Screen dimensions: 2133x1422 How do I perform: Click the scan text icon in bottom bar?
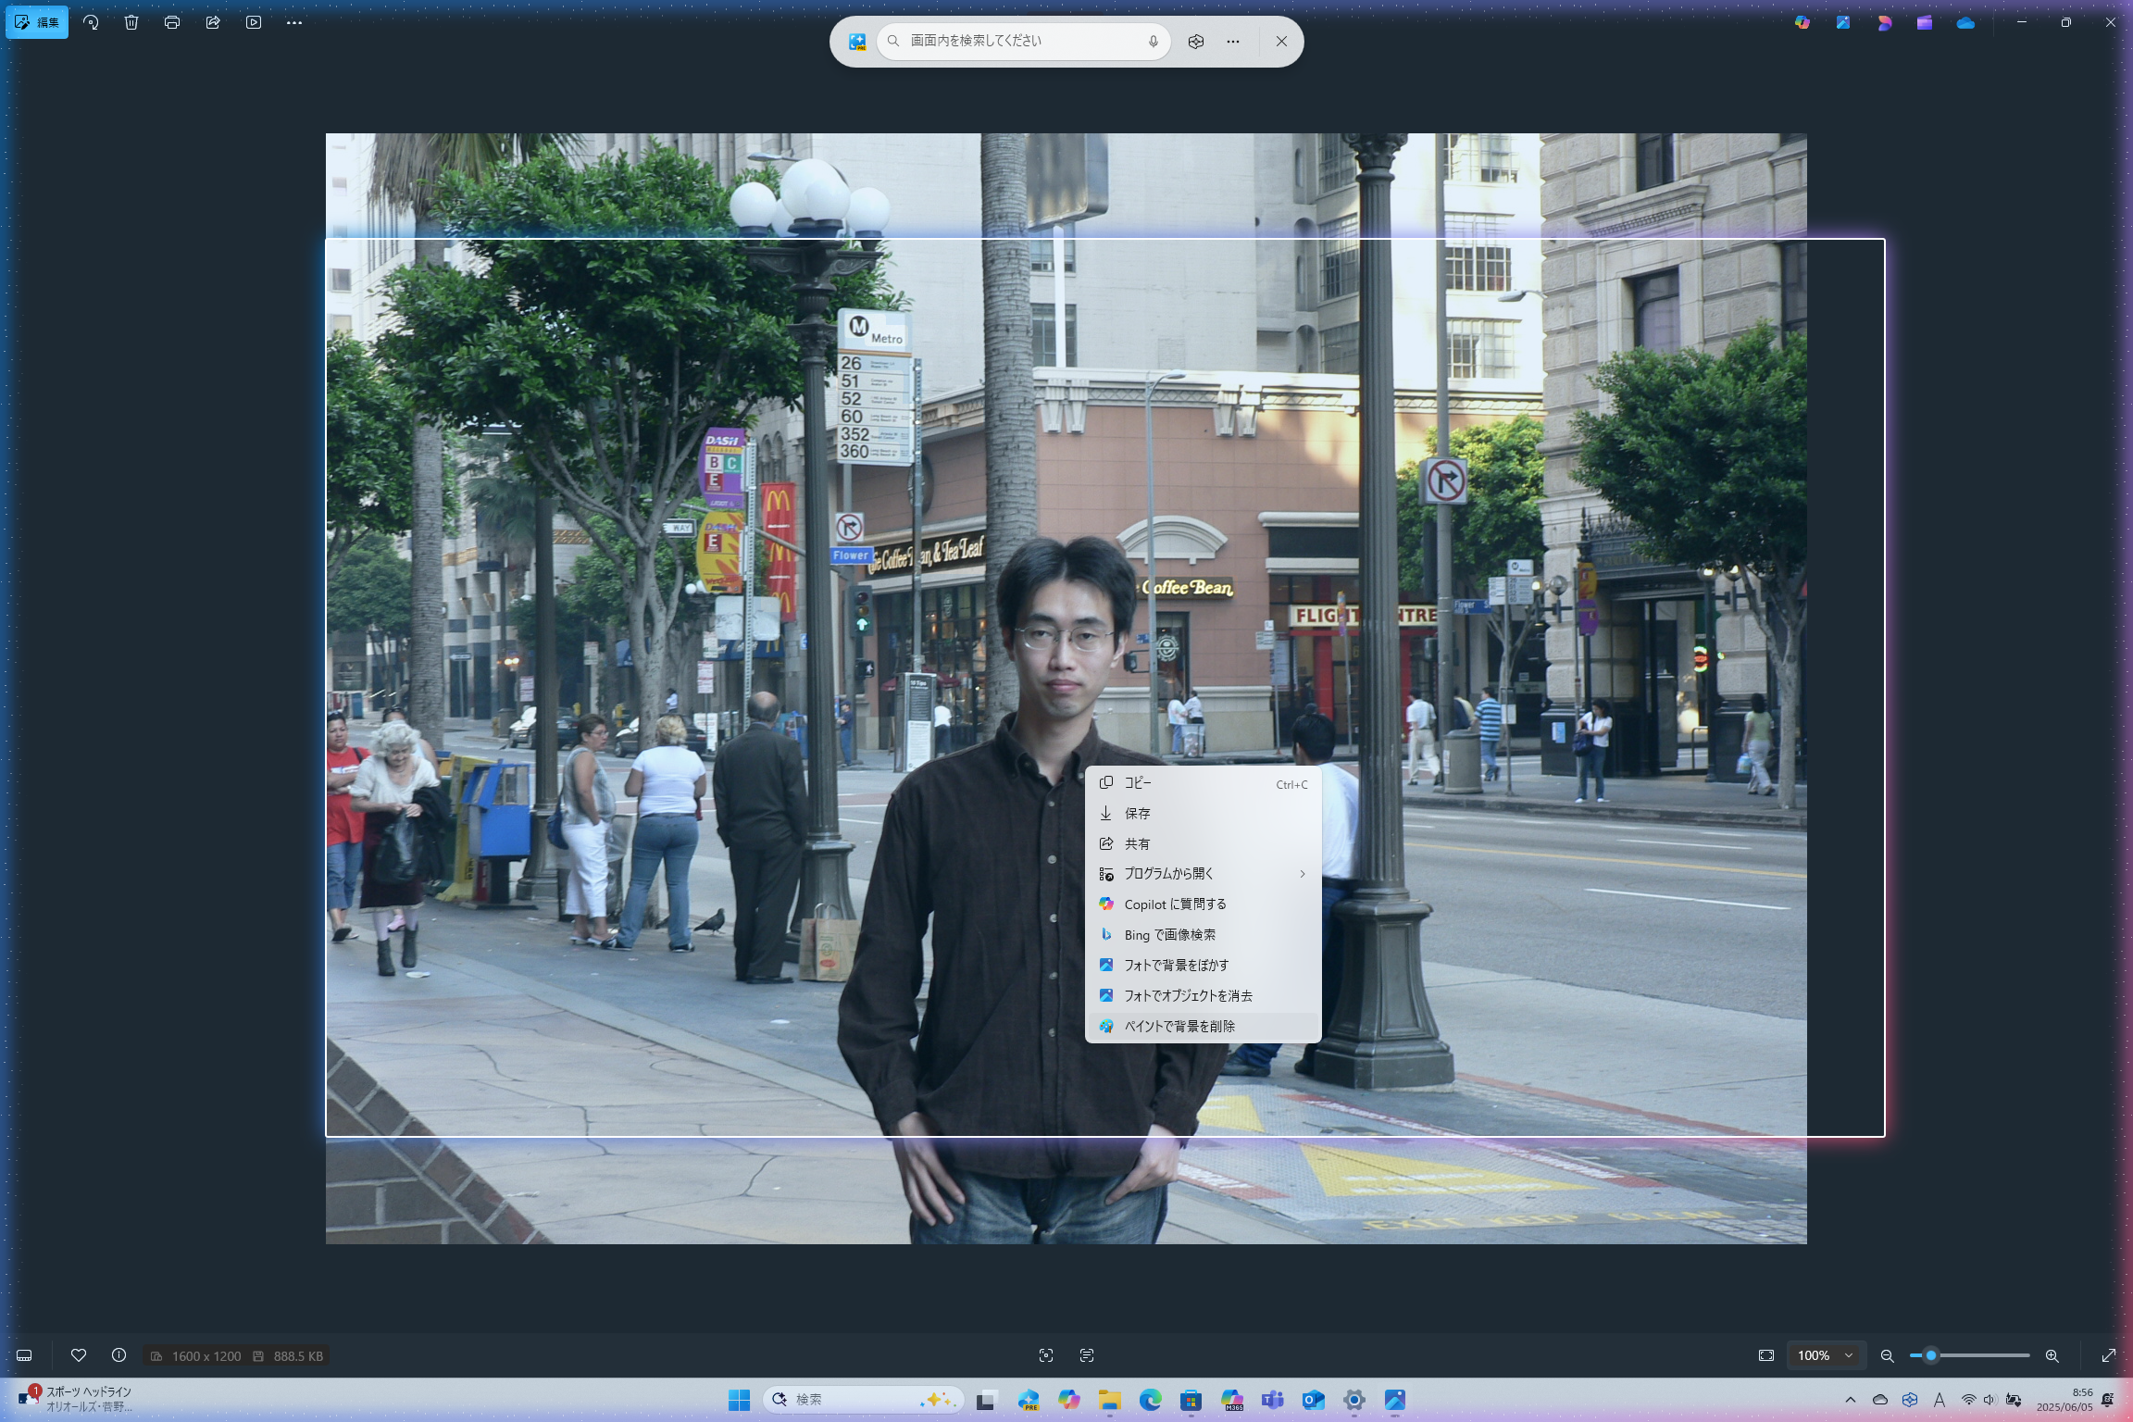point(1087,1355)
